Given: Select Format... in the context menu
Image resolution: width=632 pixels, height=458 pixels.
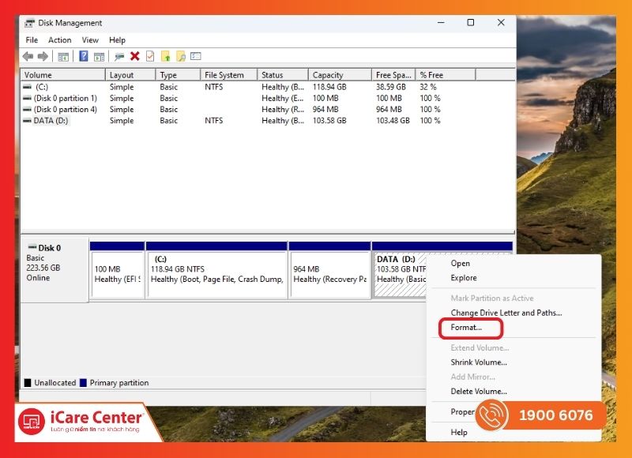Looking at the screenshot, I should [x=465, y=327].
